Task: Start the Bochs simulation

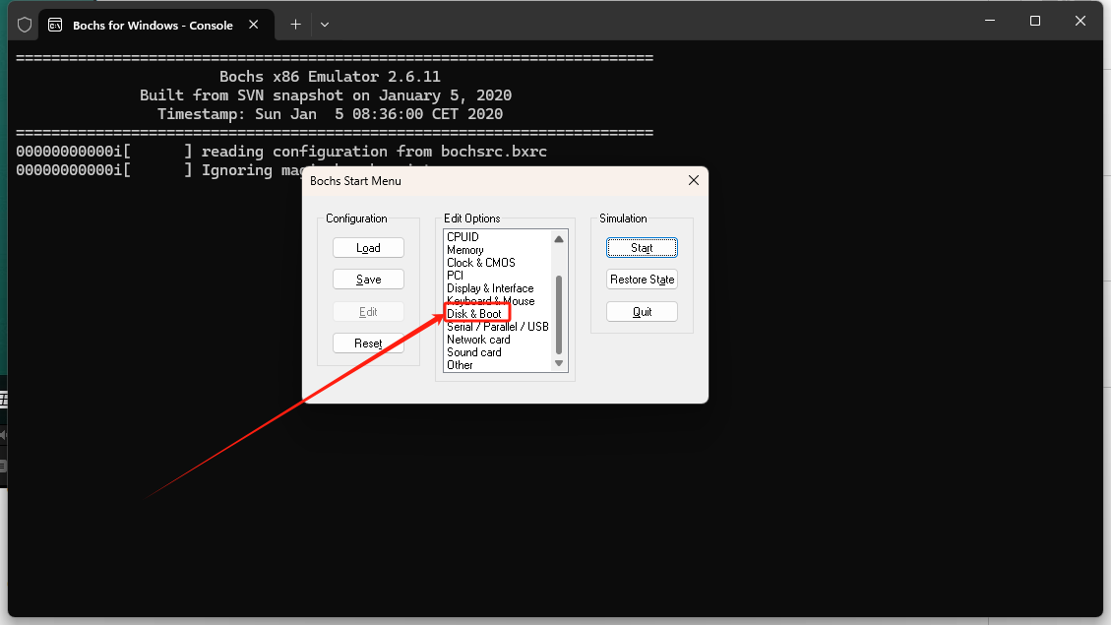Action: click(642, 248)
